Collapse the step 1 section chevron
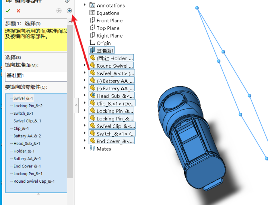This screenshot has height=205, width=268. (70, 22)
